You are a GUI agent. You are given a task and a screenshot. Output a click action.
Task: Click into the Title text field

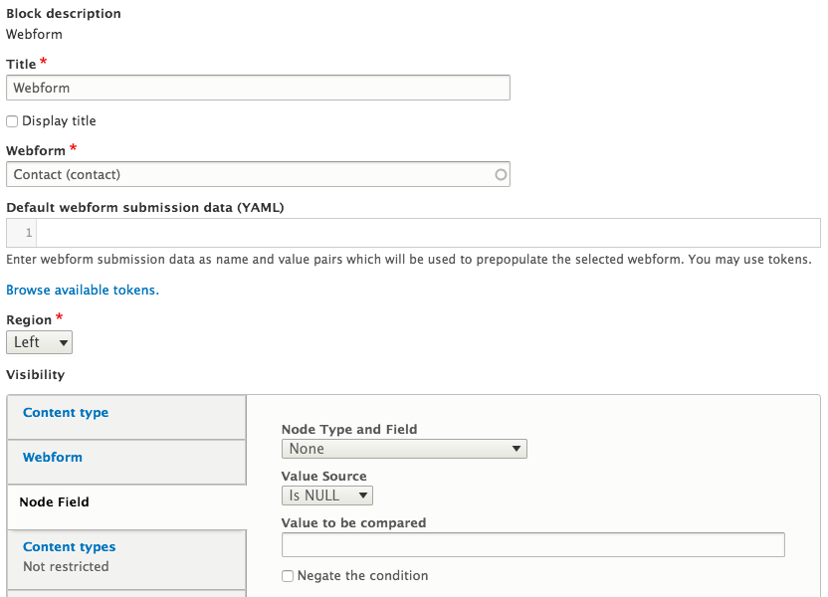click(258, 88)
